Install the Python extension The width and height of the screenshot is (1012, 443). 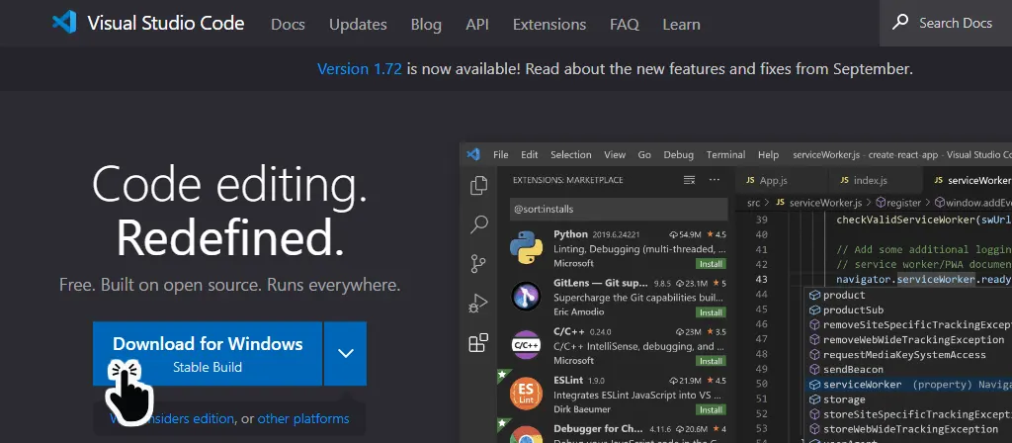pos(711,263)
